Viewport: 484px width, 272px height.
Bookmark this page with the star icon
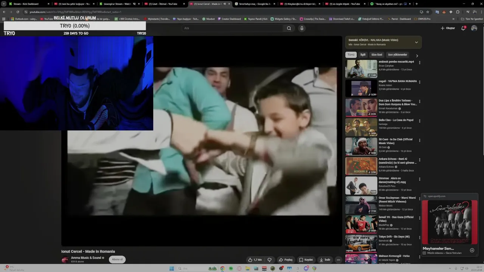click(x=428, y=12)
